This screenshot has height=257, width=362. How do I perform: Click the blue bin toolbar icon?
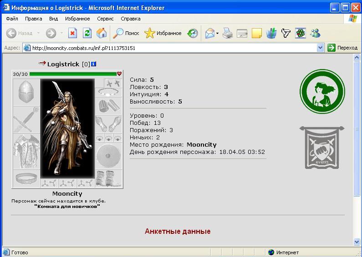point(271,34)
